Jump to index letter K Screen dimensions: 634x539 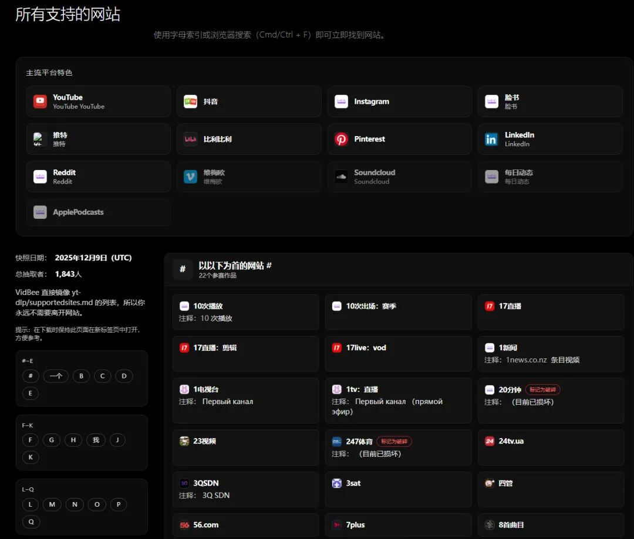coord(31,457)
